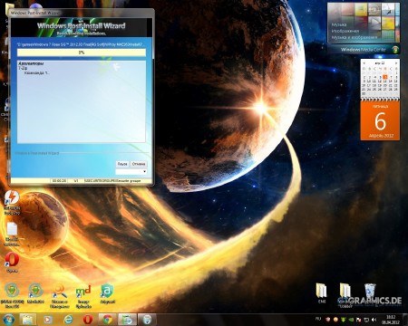Screen dimensions: 408x326
Task: Click the Отмена cancel button in wizard
Action: click(x=139, y=164)
